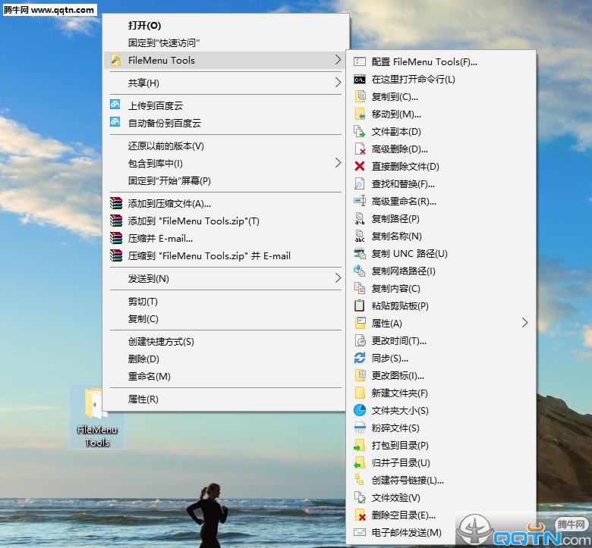Click the shredder icon for 粉碎文件

pos(360,428)
